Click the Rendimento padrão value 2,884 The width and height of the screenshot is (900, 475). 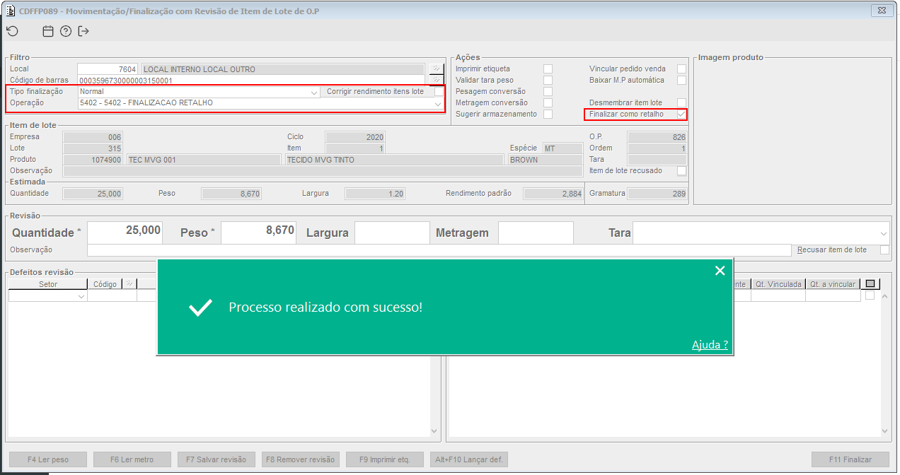click(553, 194)
